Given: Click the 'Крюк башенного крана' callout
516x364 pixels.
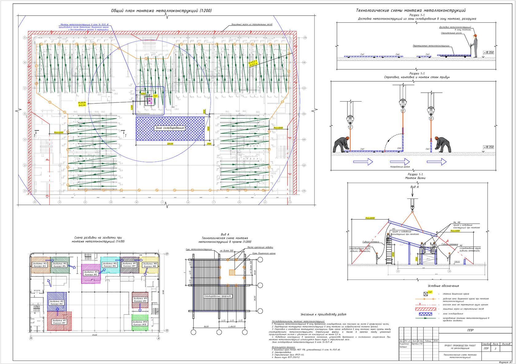Looking at the screenshot, I should (x=264, y=254).
